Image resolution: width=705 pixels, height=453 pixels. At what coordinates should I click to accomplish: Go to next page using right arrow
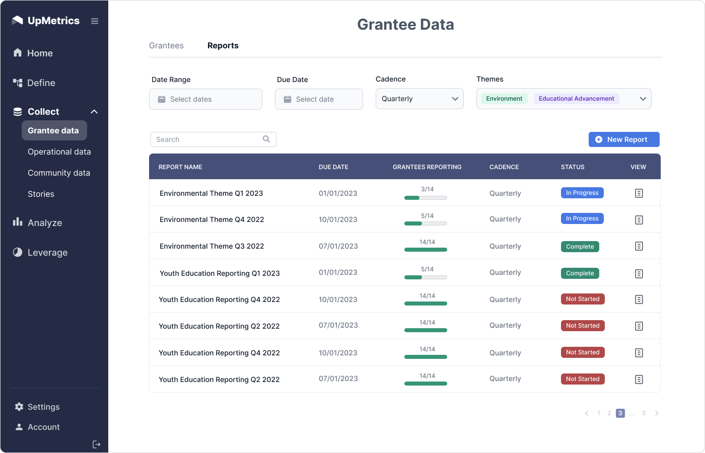pos(657,413)
